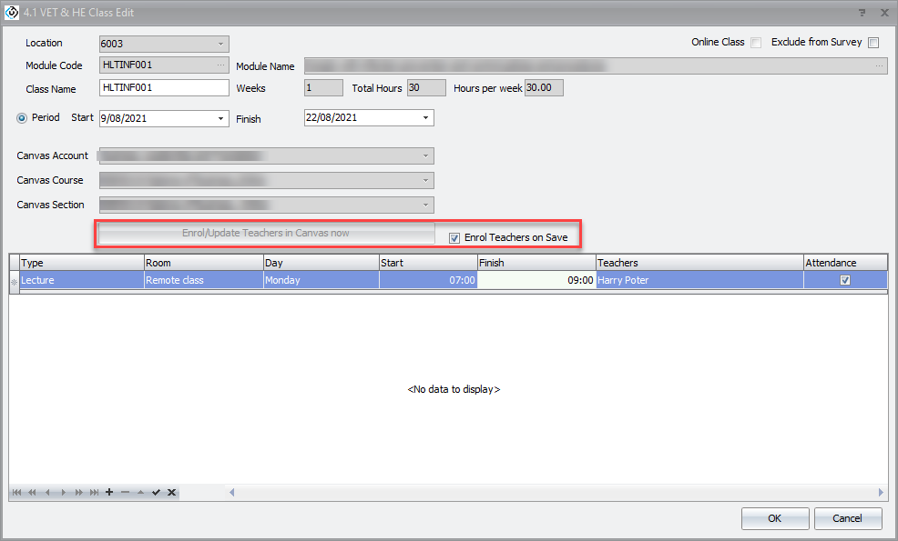Click the Room column header
Viewport: 898px width, 541px height.
coord(202,263)
